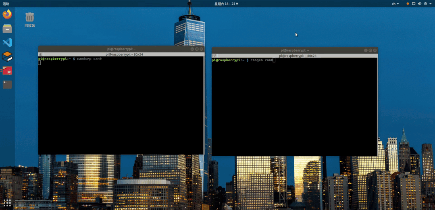Switch to the red Terminator dock icon
The image size is (435, 210).
pyautogui.click(x=7, y=71)
